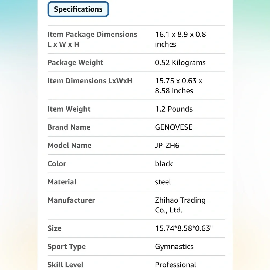Select the Item Weight label

[x=69, y=109]
